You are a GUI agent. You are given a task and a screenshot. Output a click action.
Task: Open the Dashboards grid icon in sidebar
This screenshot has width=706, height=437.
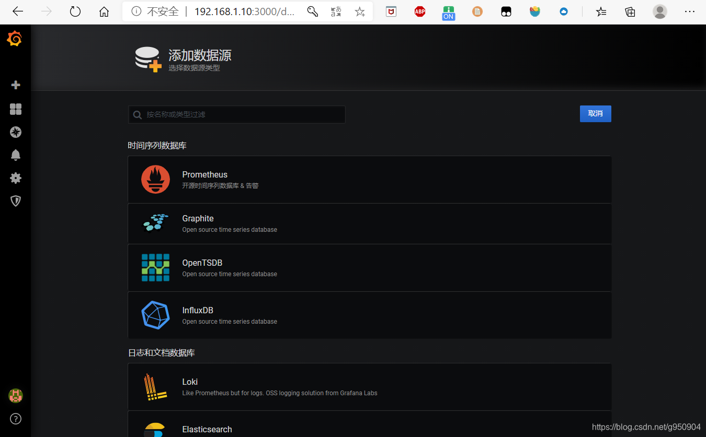click(x=16, y=109)
